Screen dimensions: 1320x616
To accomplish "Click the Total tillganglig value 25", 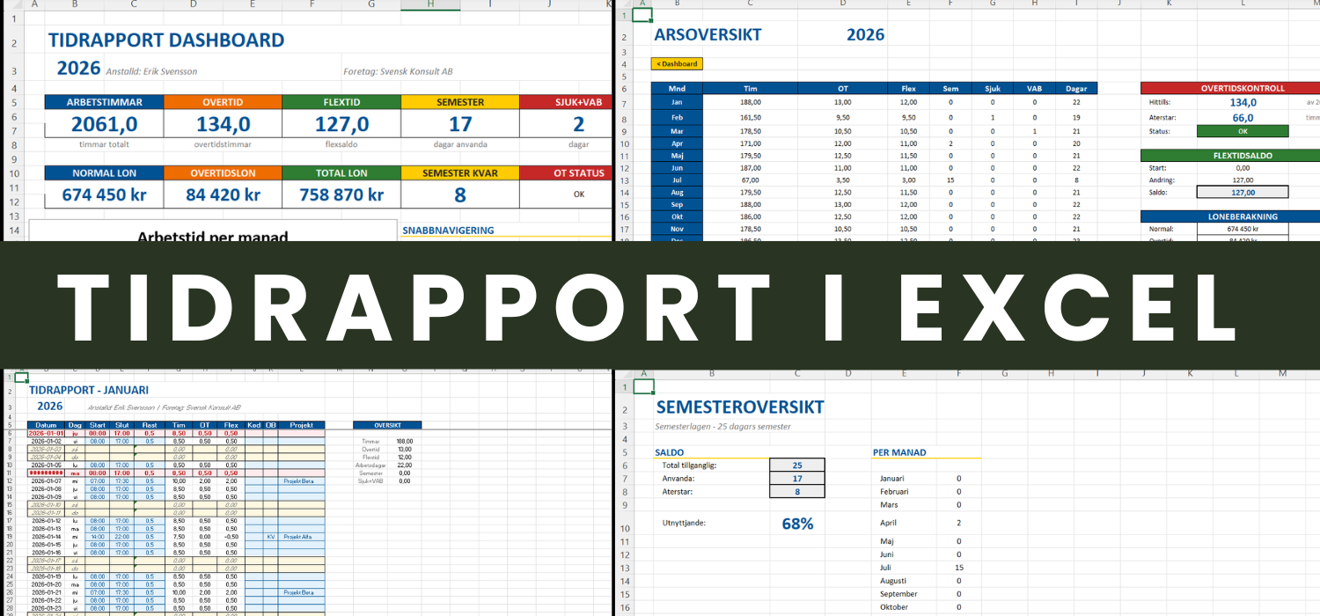I will pos(796,466).
